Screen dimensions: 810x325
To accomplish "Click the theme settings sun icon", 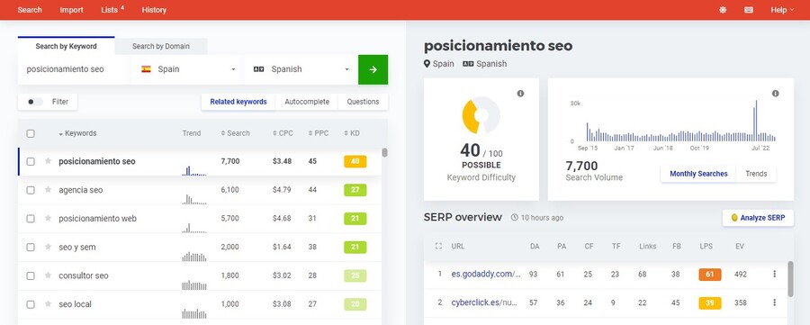I will pyautogui.click(x=723, y=10).
